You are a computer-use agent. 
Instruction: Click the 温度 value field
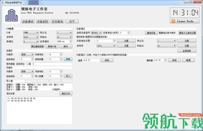click(91, 60)
